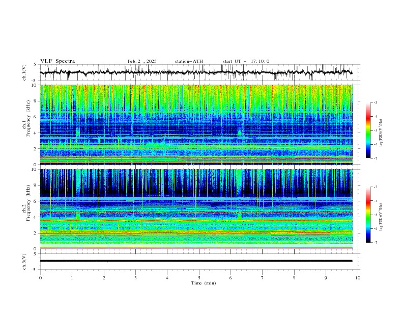Viewport: 403px width, 312px height.
Task: Click the ch.2 frequency tick "6"
Action: pos(36,201)
